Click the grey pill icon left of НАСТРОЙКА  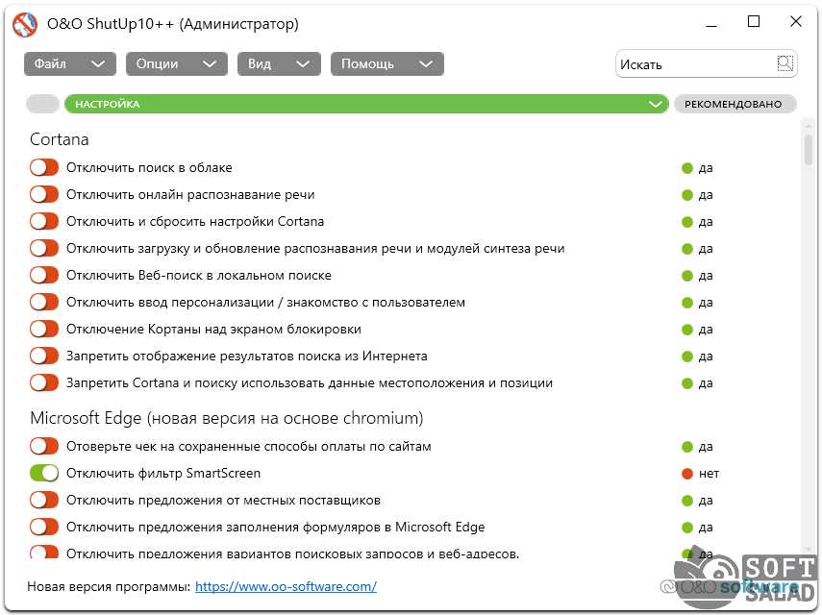pos(43,104)
